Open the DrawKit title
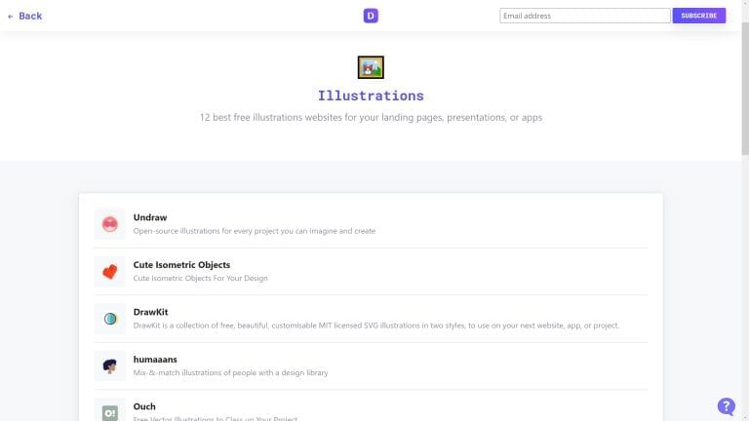The height and width of the screenshot is (421, 749). pyautogui.click(x=150, y=312)
